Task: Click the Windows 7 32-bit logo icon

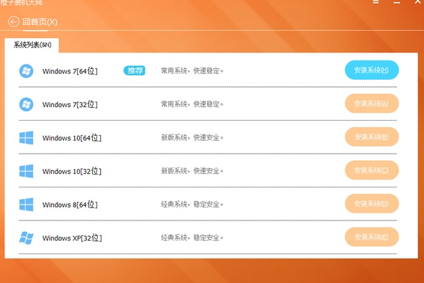Action: click(26, 104)
